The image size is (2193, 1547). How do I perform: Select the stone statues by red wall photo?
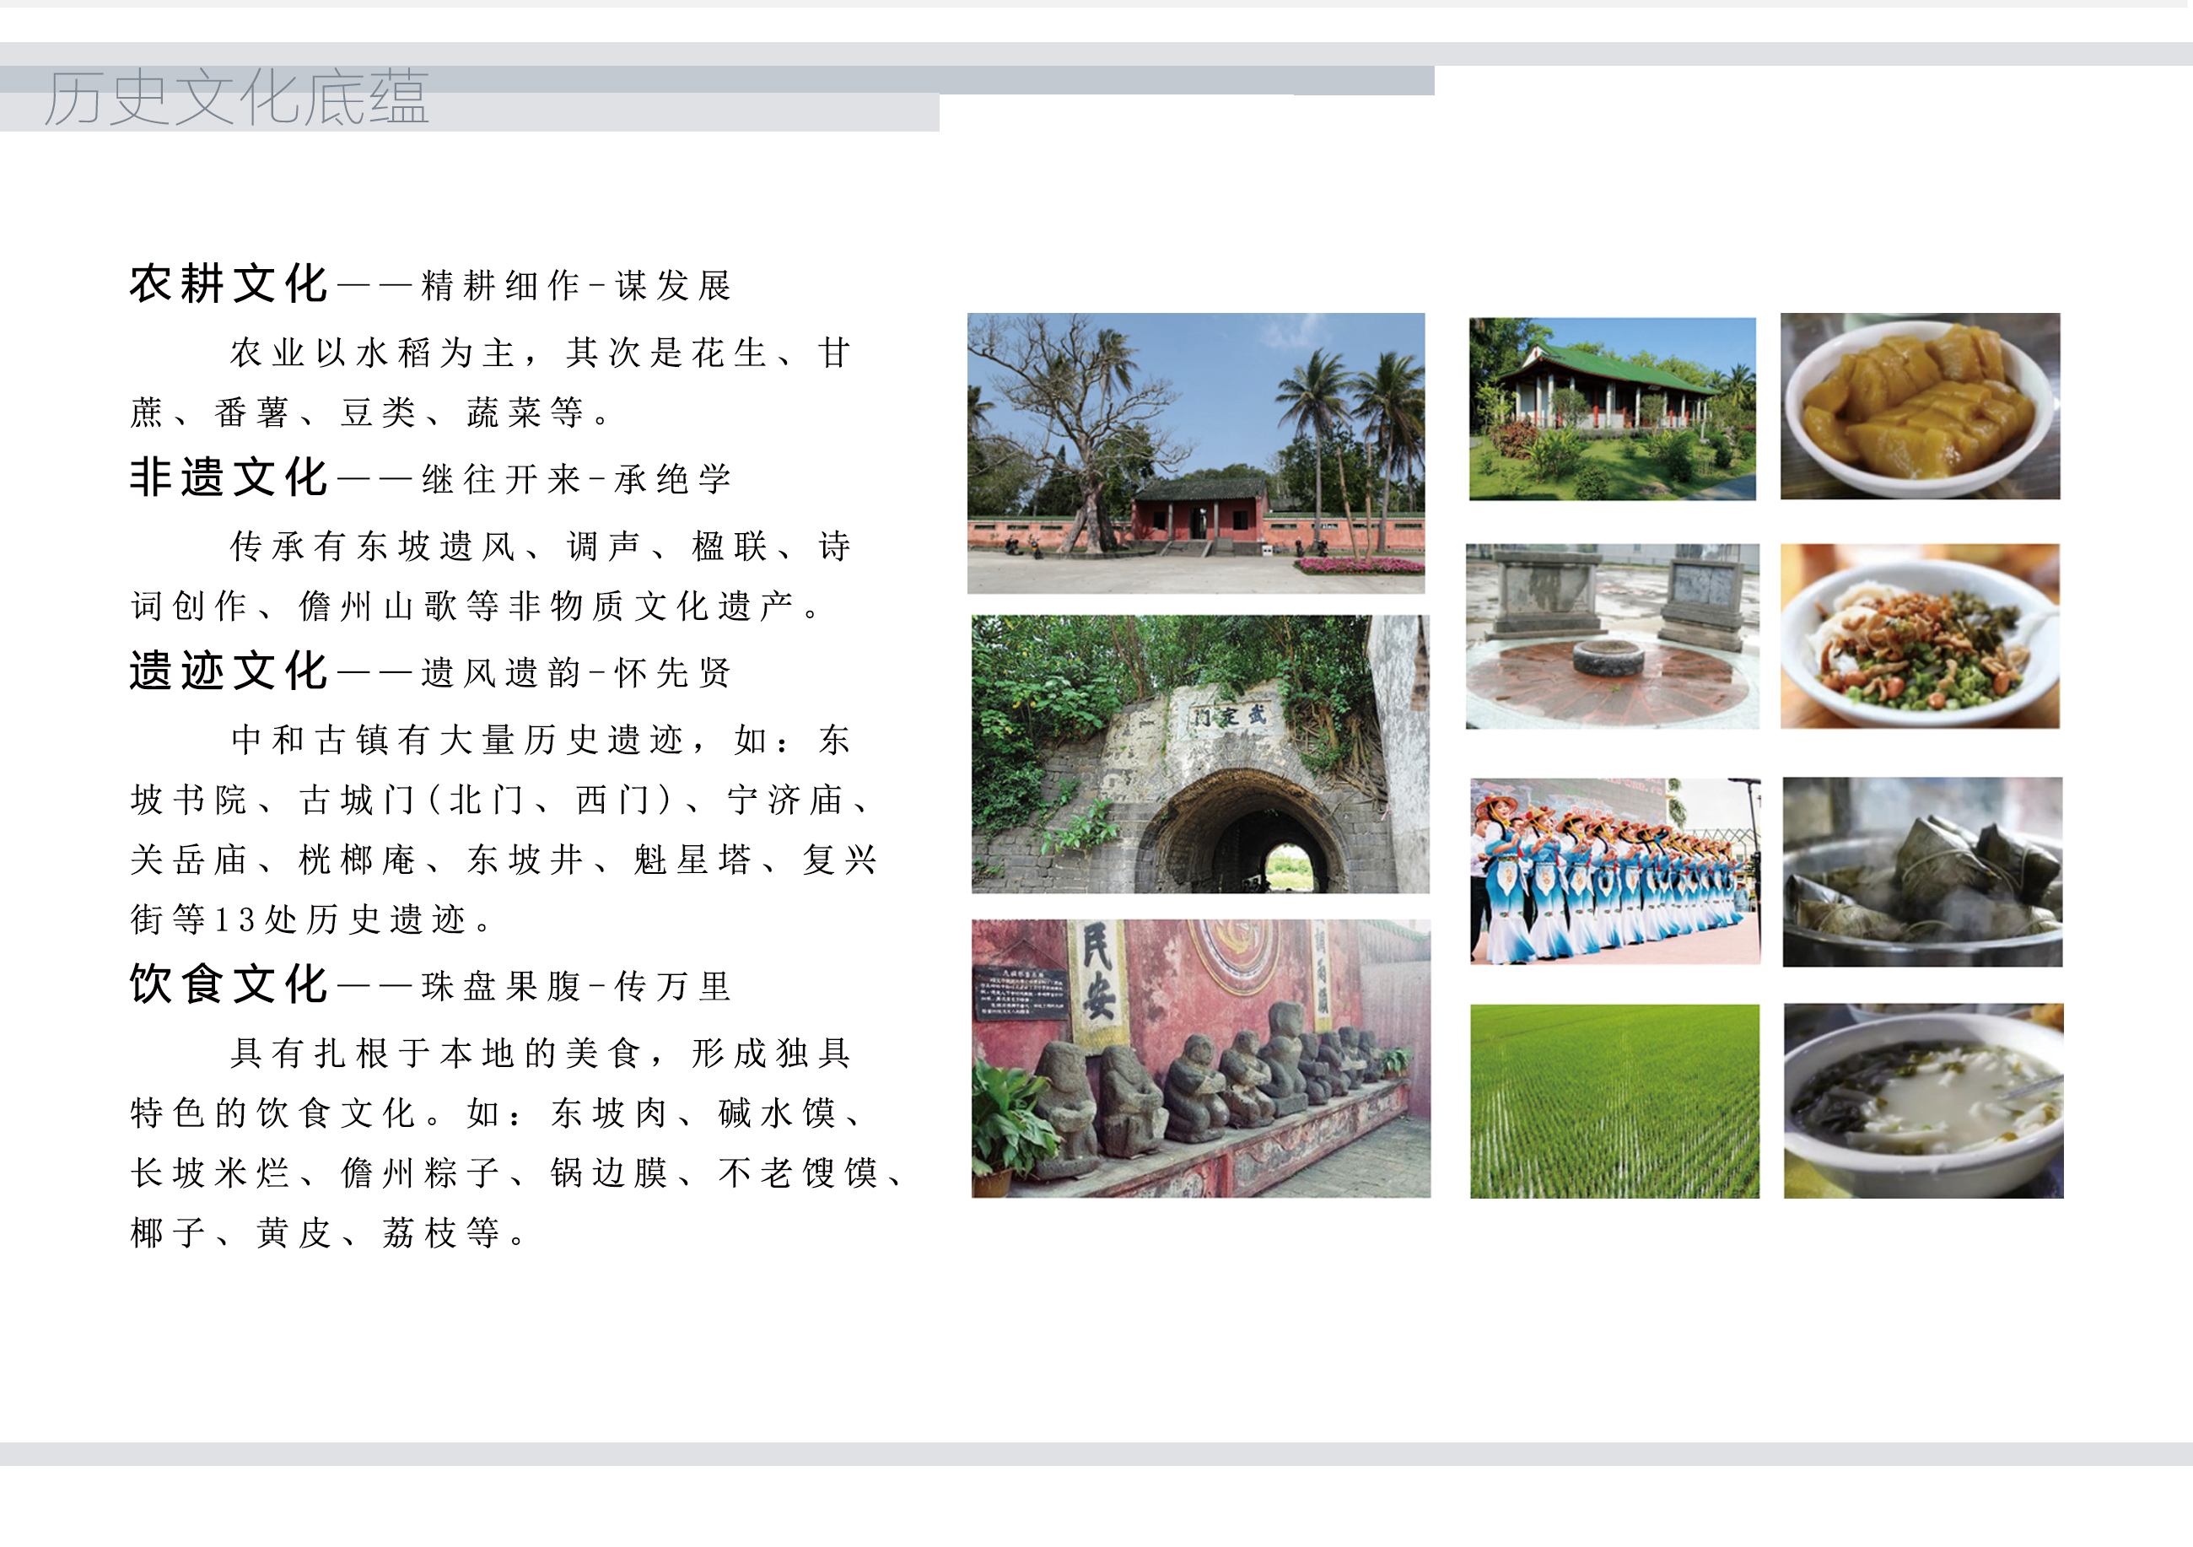pos(1200,1058)
